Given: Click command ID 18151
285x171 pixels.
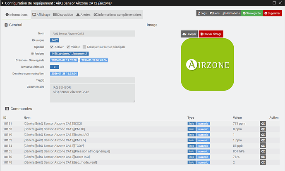Looking at the screenshot, I should click(7, 124).
